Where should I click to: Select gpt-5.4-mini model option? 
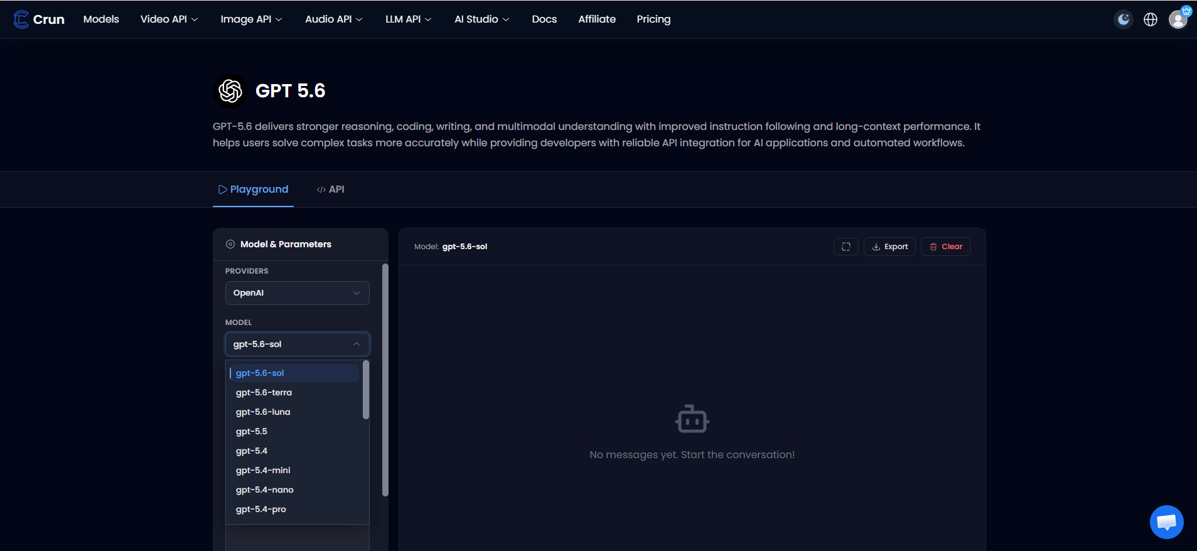(x=294, y=470)
